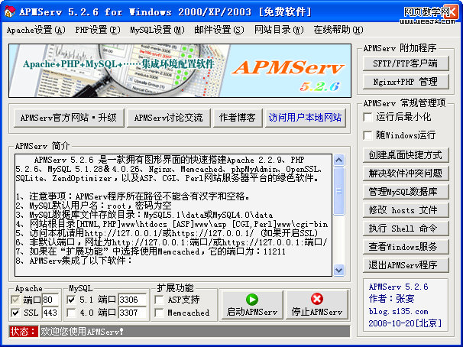463x347 pixels.
Task: Click the green play icon for starting APMServ
Action: point(252,299)
